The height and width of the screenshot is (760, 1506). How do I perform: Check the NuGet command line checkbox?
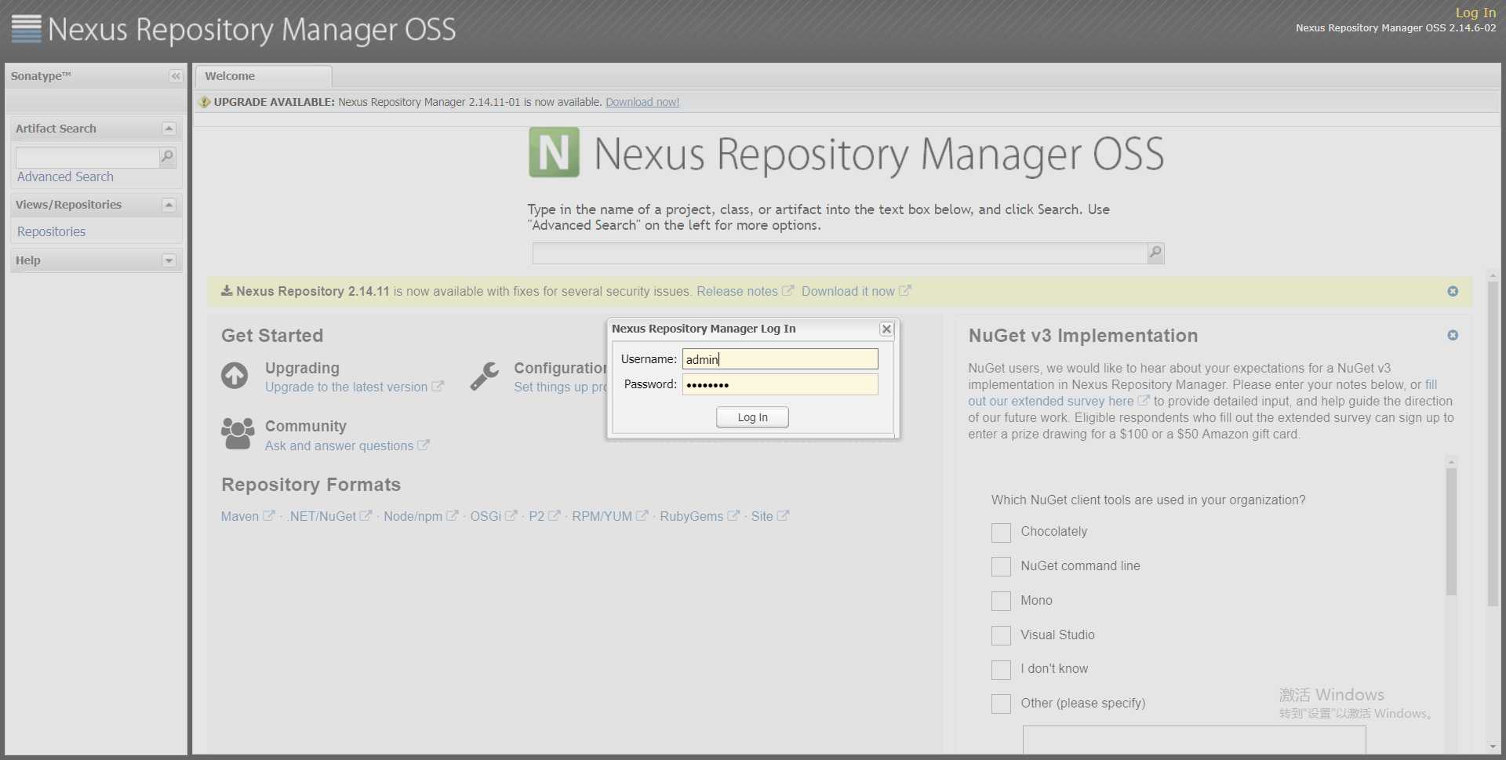(1001, 566)
